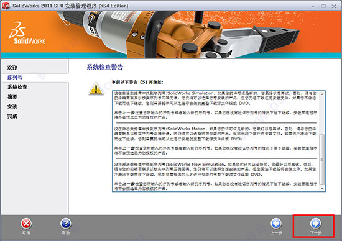342x241 pixels.
Task: Click the SolidWorks Flow Simulation warning paragraph
Action: coord(215,170)
